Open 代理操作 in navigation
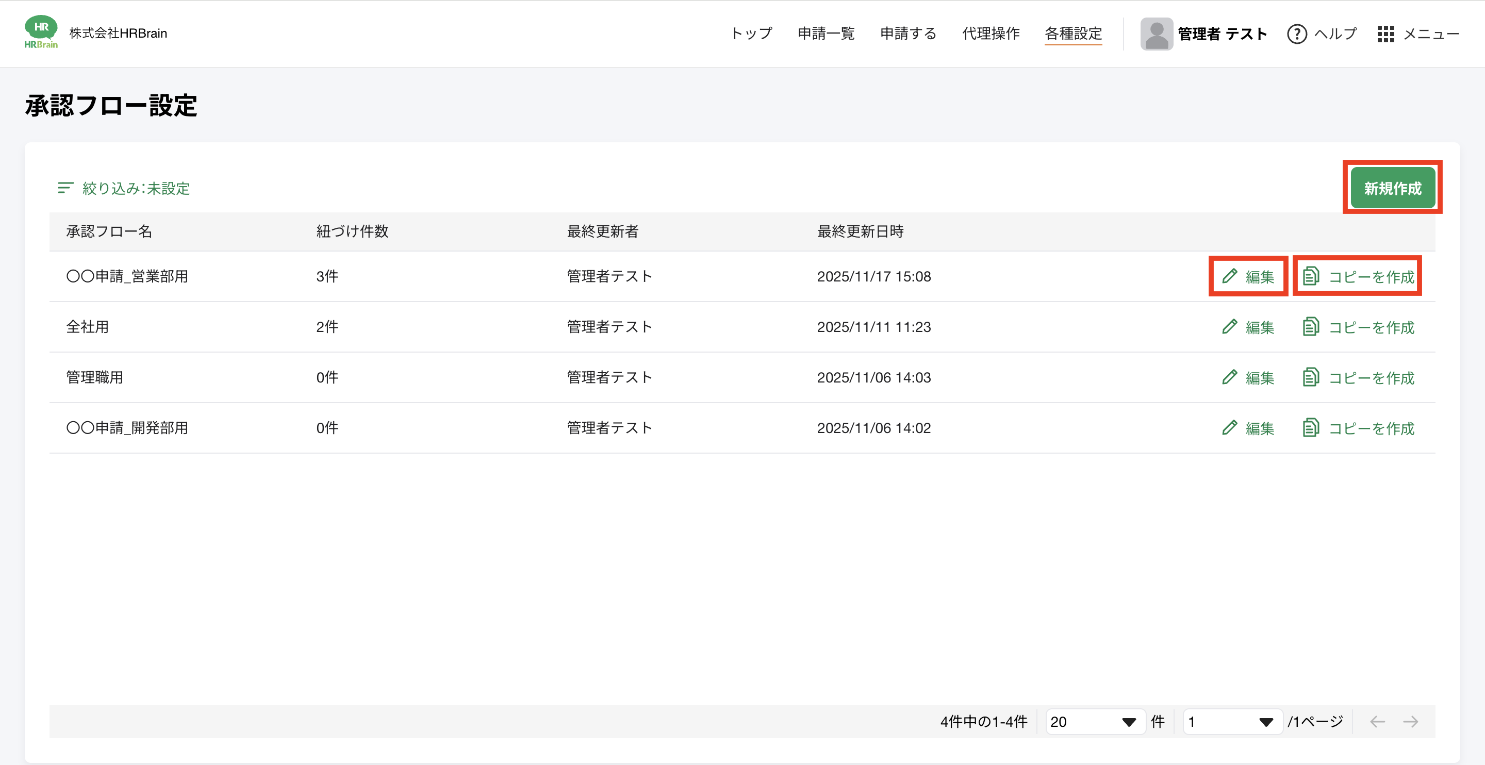This screenshot has height=765, width=1485. [x=991, y=34]
